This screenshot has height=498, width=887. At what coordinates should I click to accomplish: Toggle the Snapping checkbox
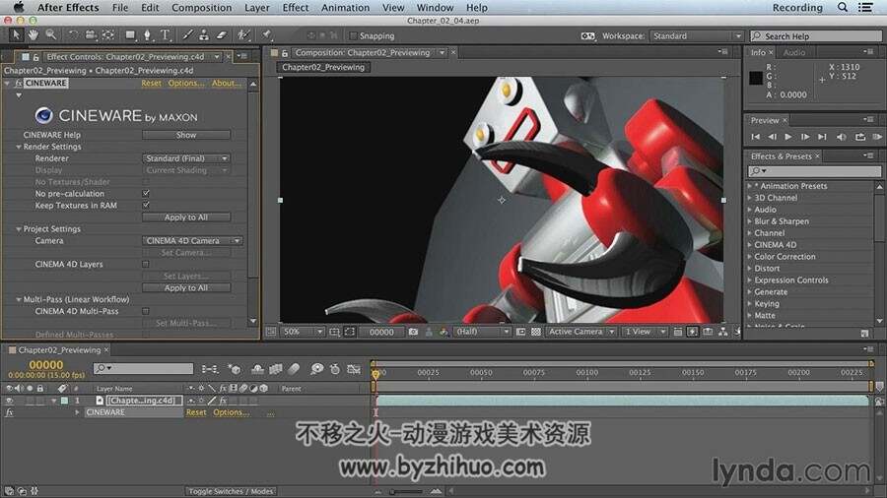[x=354, y=35]
